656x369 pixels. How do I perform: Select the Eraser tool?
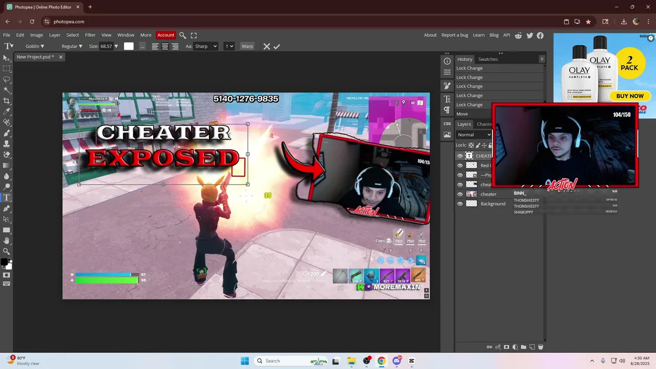click(7, 155)
